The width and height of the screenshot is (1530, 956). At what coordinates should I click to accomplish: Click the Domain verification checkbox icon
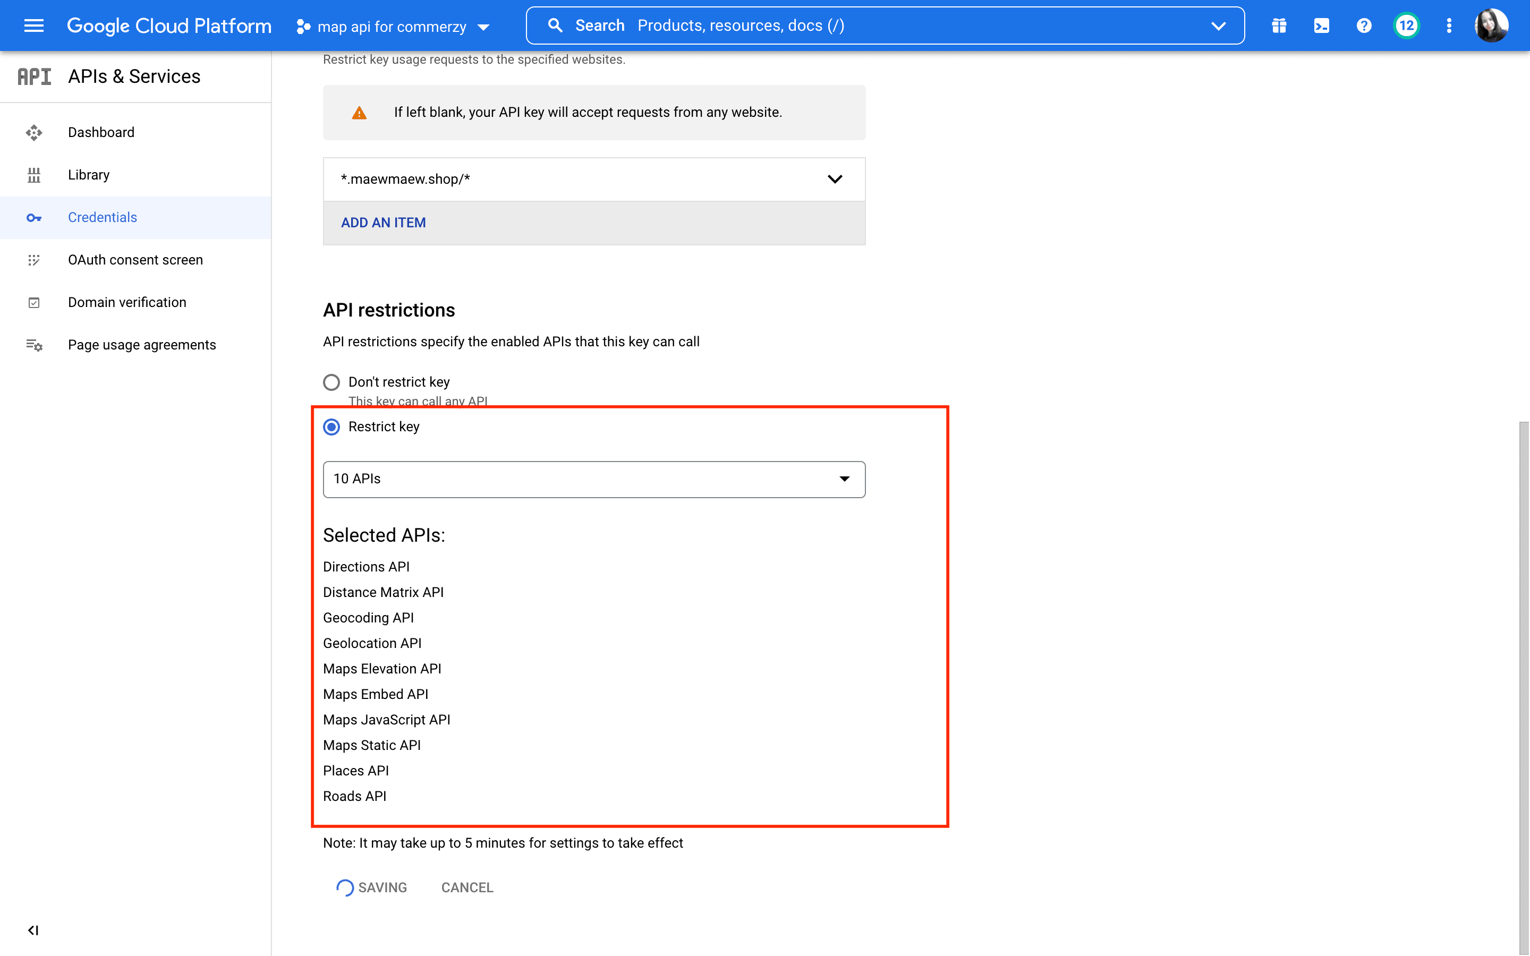coord(34,303)
